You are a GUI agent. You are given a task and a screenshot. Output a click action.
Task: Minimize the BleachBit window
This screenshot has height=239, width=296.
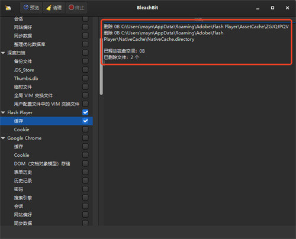[x=258, y=8]
